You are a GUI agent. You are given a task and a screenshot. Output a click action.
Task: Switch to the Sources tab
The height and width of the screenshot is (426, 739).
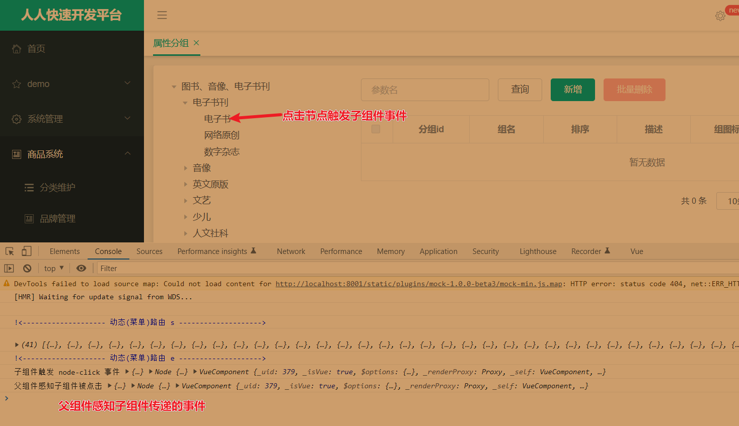[150, 251]
